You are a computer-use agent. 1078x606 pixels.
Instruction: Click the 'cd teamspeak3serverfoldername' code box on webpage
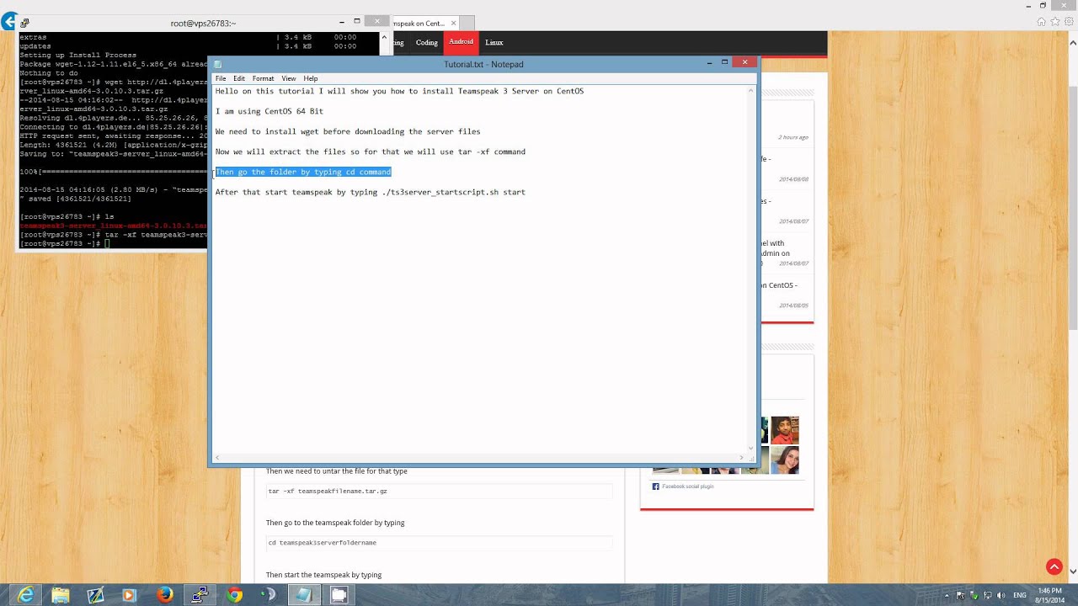coord(439,543)
